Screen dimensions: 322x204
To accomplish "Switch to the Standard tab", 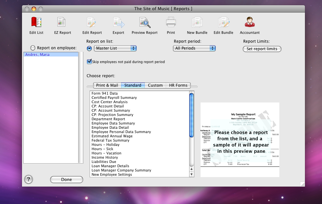I will (x=133, y=85).
